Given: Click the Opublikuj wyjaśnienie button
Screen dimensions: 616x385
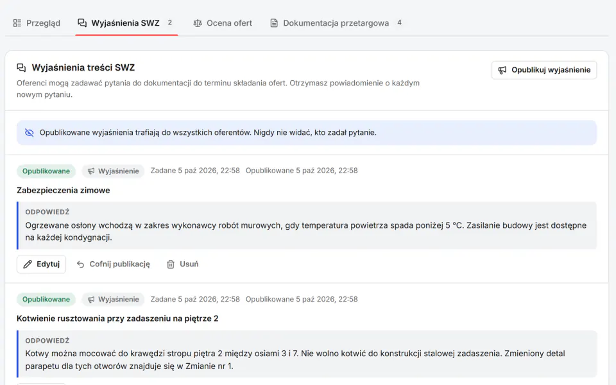Looking at the screenshot, I should click(x=544, y=70).
